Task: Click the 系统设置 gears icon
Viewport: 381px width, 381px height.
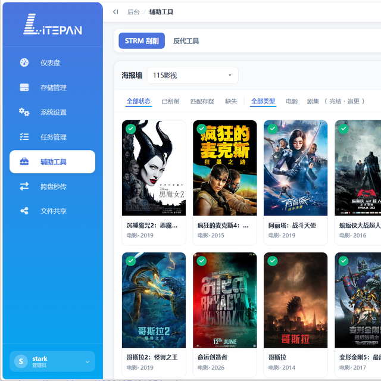Action: coord(24,112)
